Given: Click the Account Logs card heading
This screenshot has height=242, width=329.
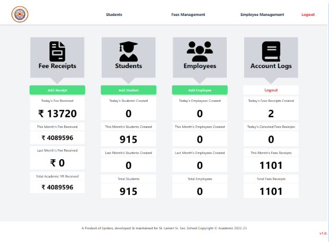Looking at the screenshot, I should [271, 66].
